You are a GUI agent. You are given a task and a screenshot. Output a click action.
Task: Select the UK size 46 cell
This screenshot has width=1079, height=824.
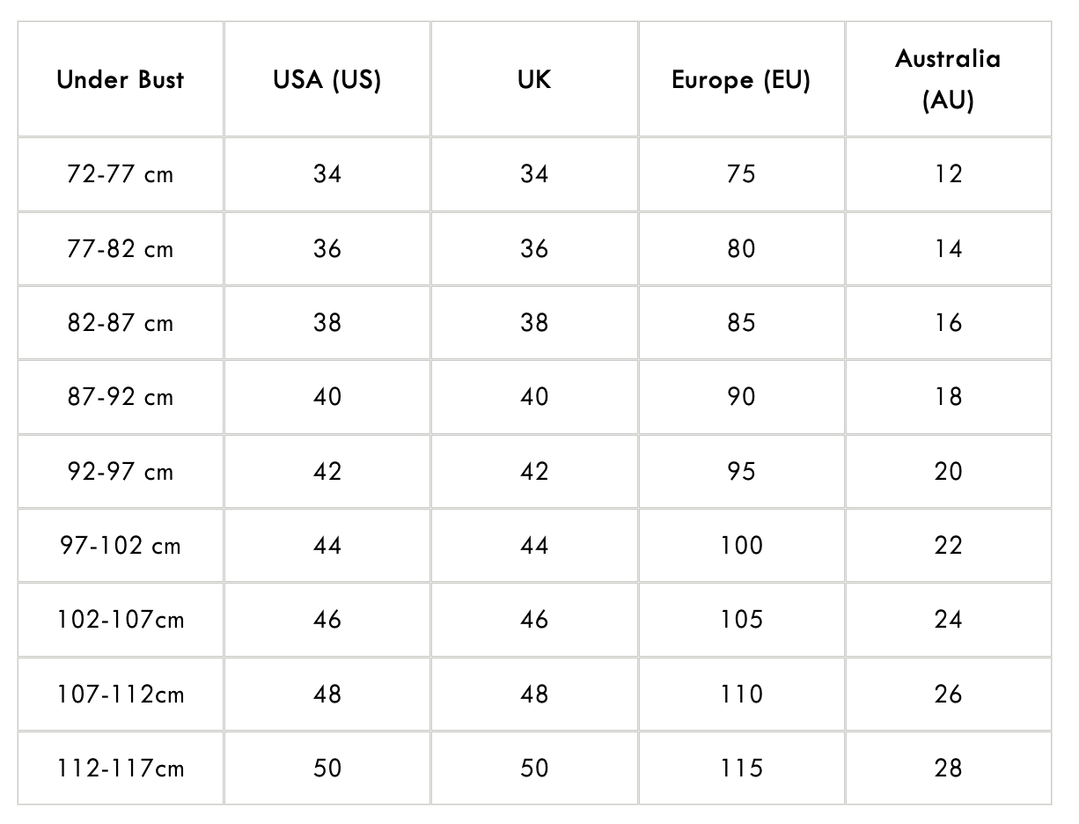point(534,620)
